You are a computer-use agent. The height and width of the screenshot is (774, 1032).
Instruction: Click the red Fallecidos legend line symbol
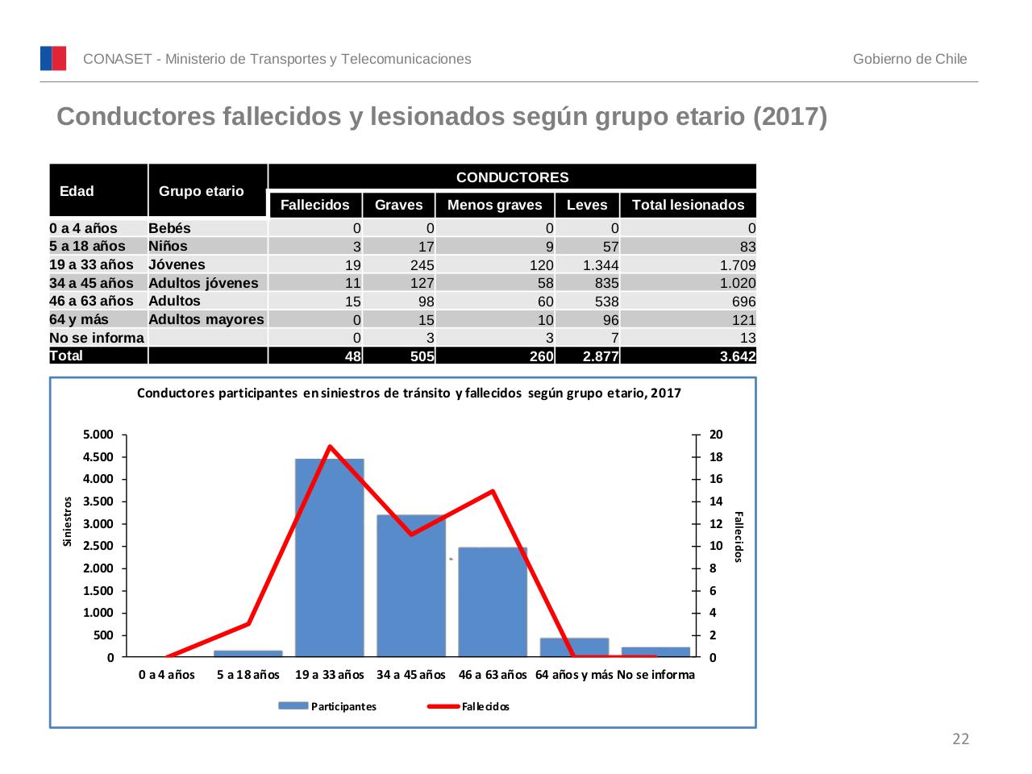443,705
